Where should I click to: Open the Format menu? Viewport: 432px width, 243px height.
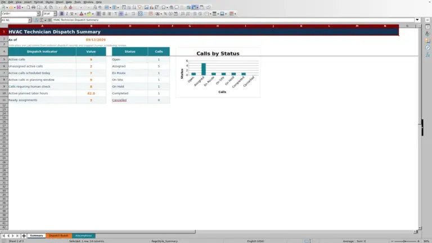[38, 2]
